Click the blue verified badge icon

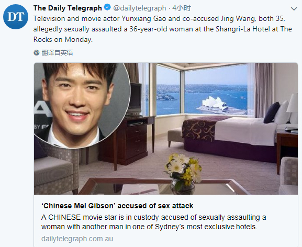click(x=107, y=8)
